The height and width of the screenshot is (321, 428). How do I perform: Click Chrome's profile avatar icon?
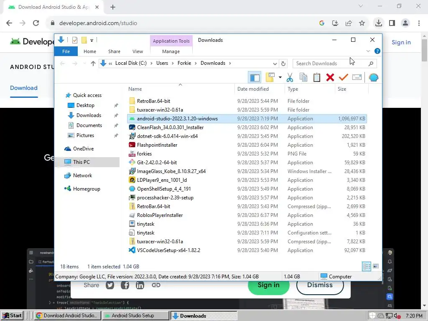(405, 23)
